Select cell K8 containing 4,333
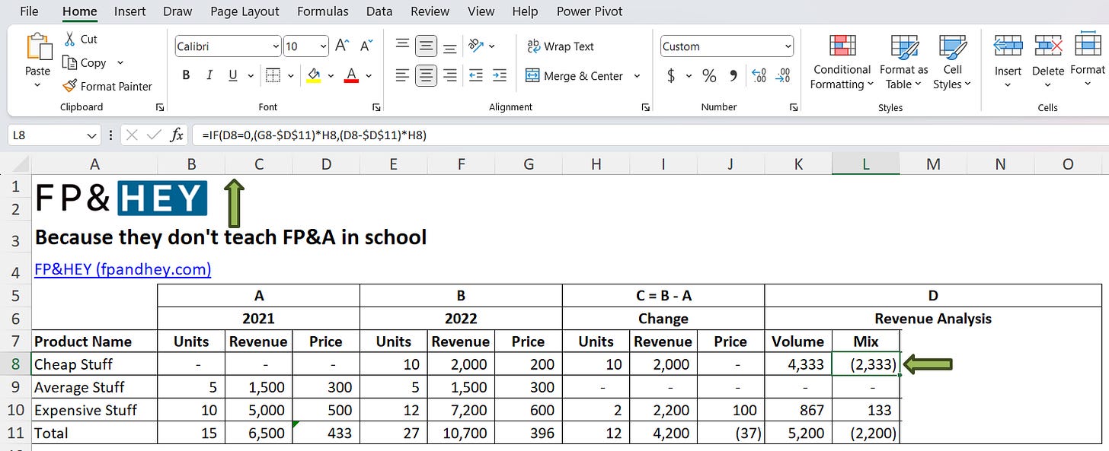The height and width of the screenshot is (451, 1109). coord(797,364)
